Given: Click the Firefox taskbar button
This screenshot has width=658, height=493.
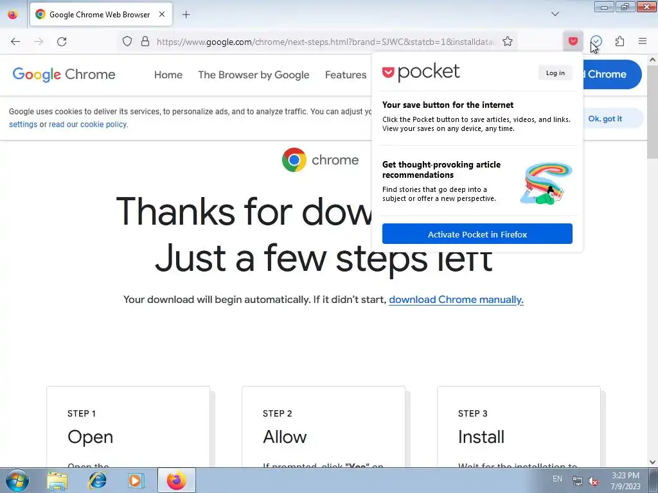Looking at the screenshot, I should coord(176,480).
